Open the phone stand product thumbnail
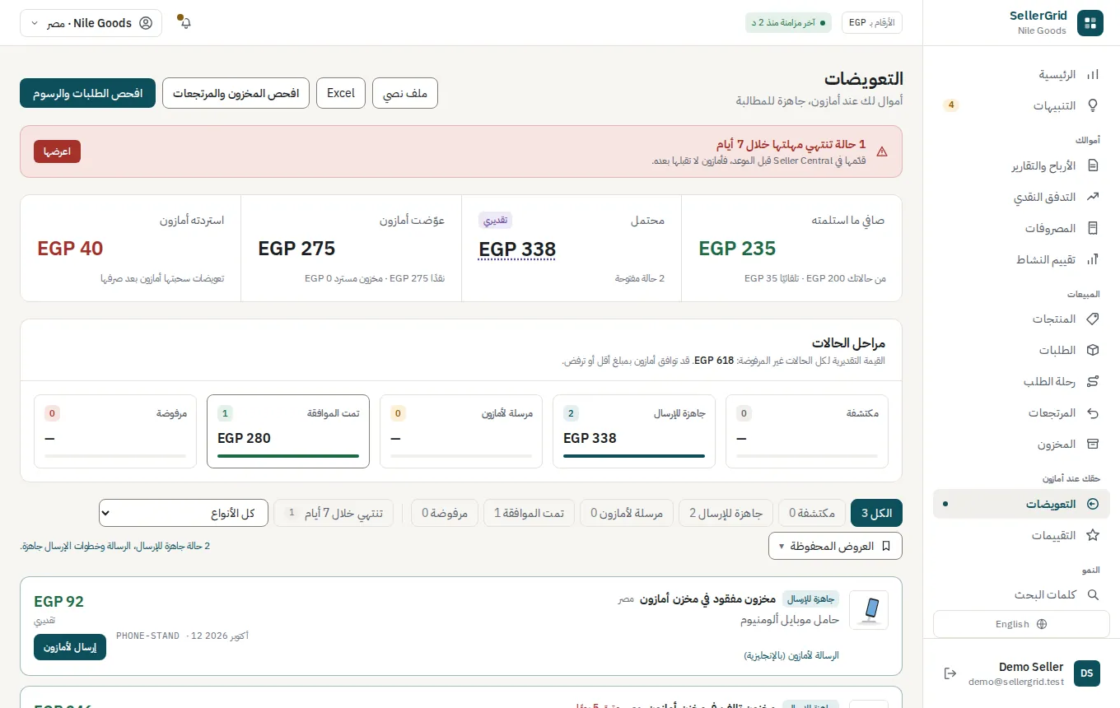Image resolution: width=1120 pixels, height=708 pixels. point(869,610)
